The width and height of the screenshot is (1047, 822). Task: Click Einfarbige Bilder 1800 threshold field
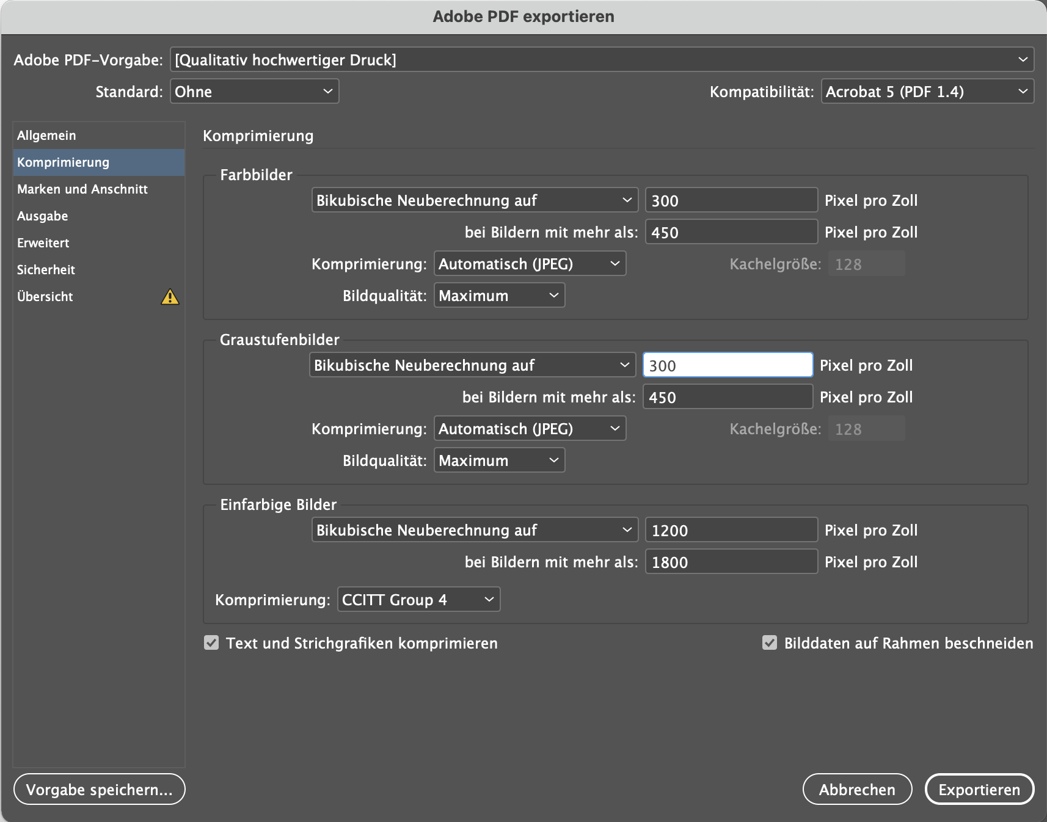[x=731, y=562]
